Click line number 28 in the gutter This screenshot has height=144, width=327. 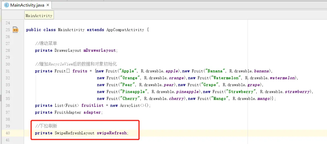[8, 50]
